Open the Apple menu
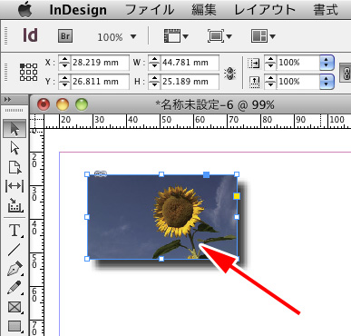 pos(25,9)
